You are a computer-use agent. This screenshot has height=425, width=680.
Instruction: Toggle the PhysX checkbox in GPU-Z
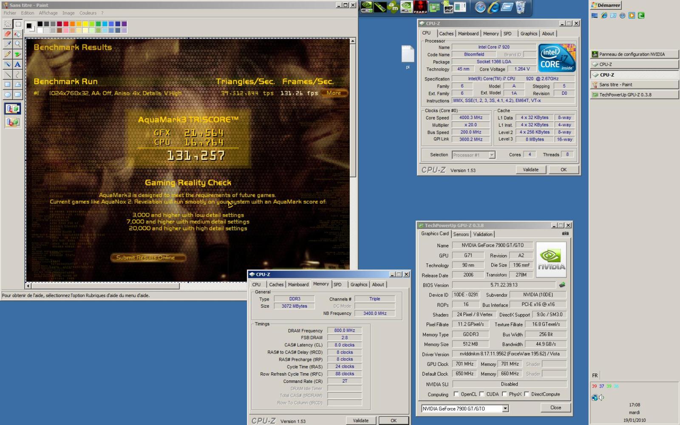[x=504, y=394]
